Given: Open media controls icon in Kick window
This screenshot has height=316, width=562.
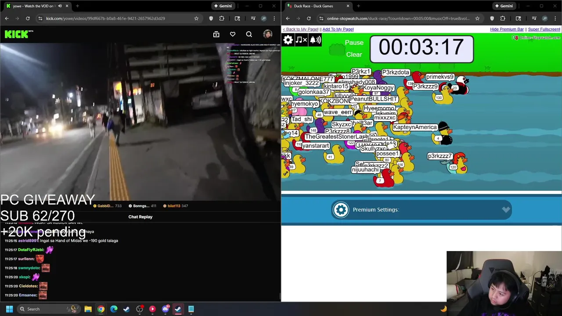Looking at the screenshot, I should click(253, 18).
